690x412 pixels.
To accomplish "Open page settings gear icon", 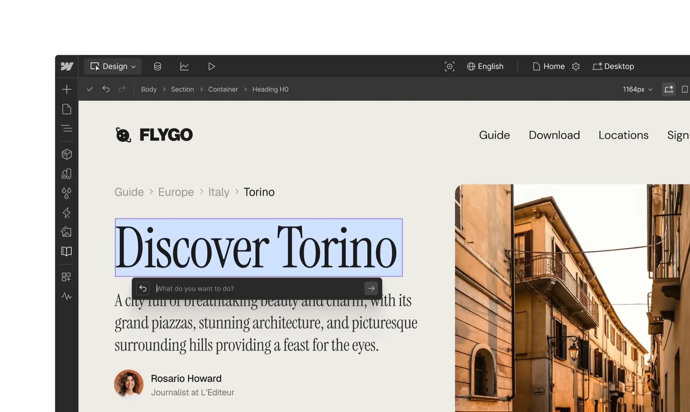I will click(576, 66).
